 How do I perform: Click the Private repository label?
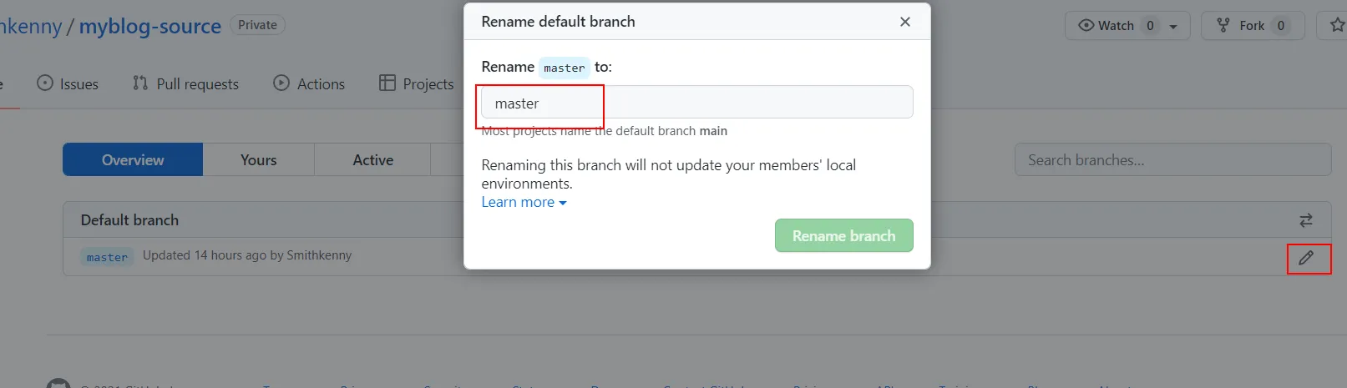[x=257, y=25]
